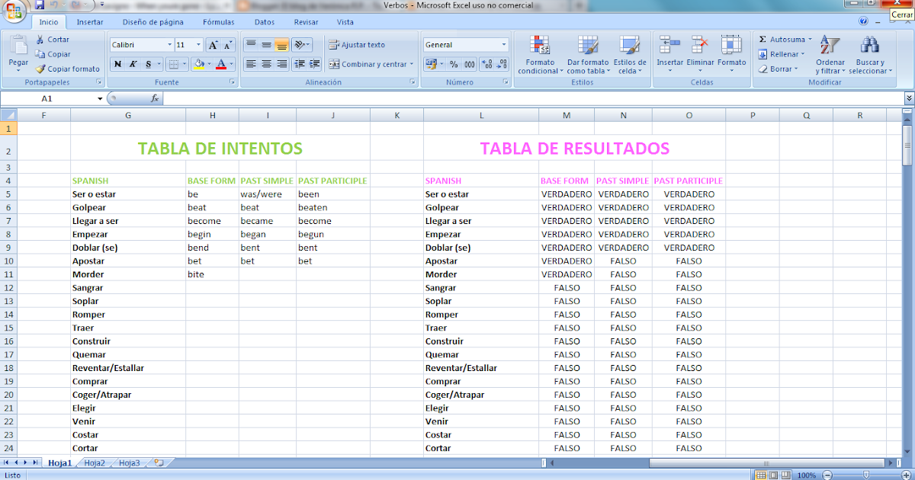Open Borrar clear menu
The width and height of the screenshot is (915, 480).
coord(778,69)
